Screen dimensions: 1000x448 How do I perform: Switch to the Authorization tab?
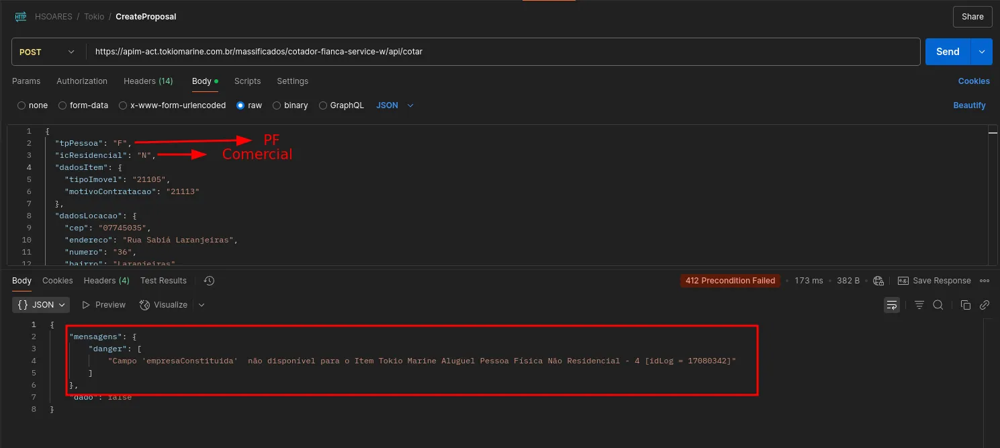[x=82, y=81]
